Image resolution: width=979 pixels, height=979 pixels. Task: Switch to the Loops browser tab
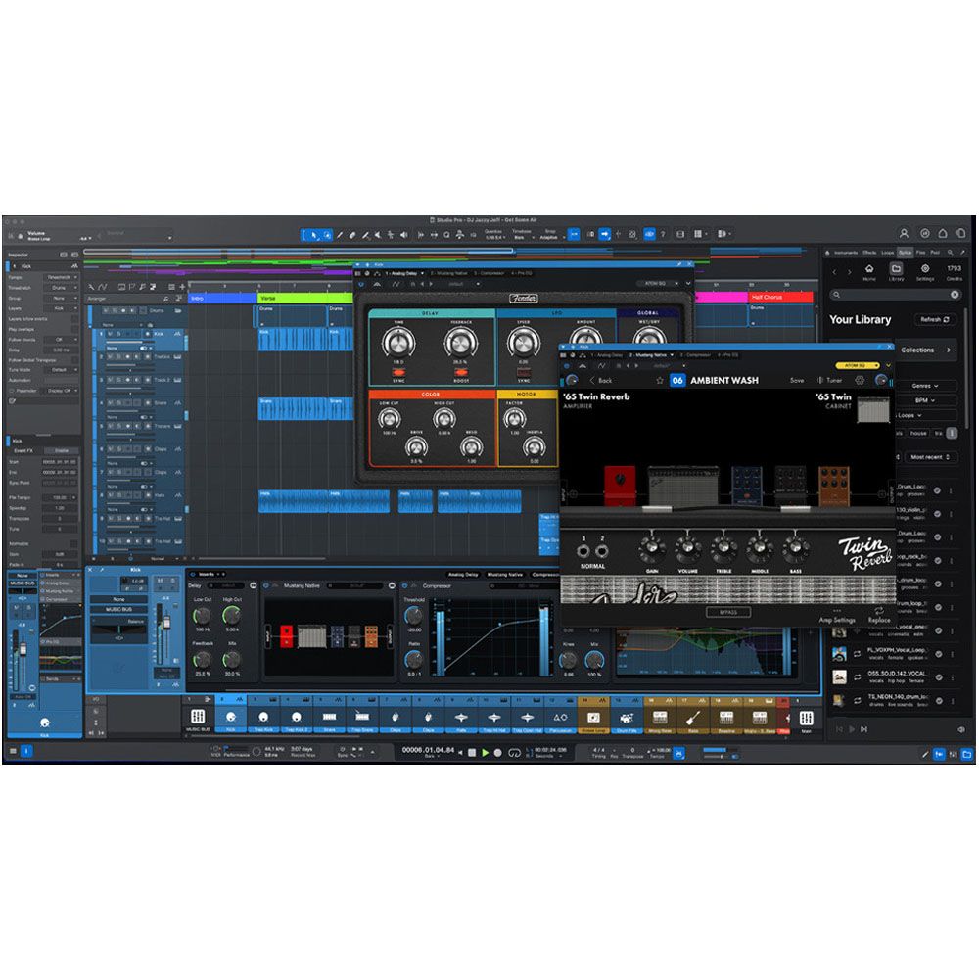pos(887,252)
